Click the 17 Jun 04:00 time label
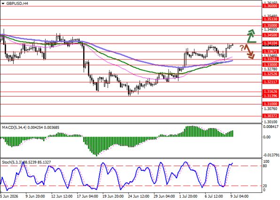The height and width of the screenshot is (200, 280). point(87,196)
